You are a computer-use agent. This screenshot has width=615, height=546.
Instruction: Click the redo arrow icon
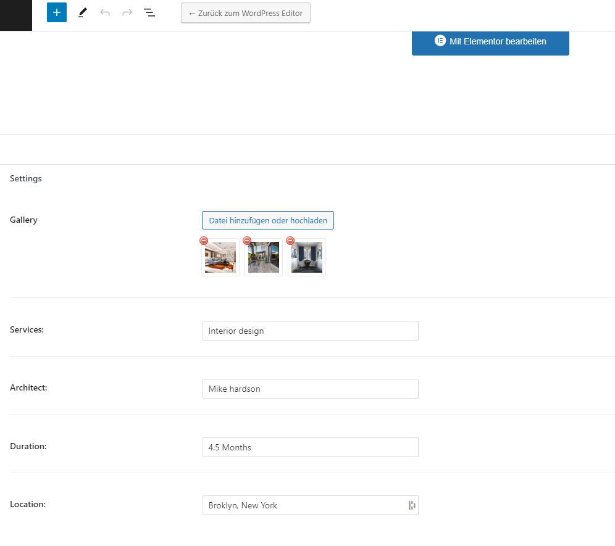tap(127, 12)
